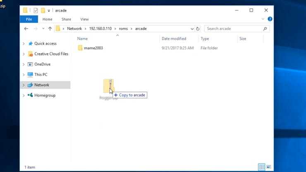Switch to the Home ribbon tab
Screen dimensions: 306x172
[x=48, y=19]
